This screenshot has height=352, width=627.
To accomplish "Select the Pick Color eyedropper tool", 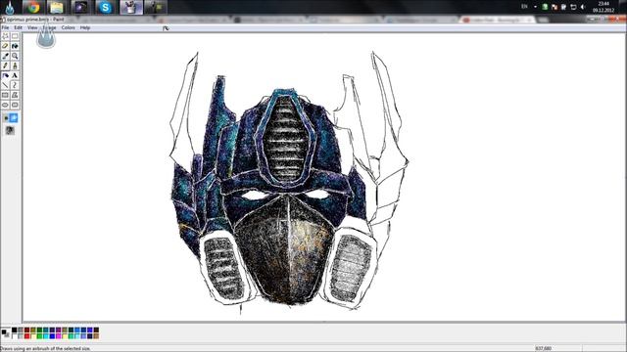I will (x=5, y=56).
